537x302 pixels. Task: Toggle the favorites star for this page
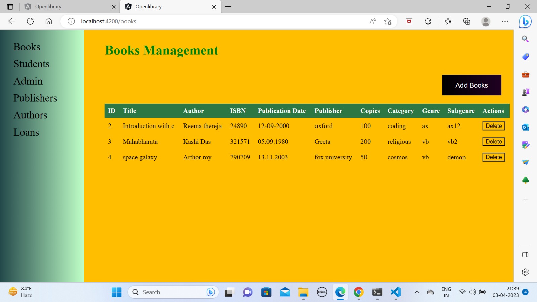(x=387, y=21)
